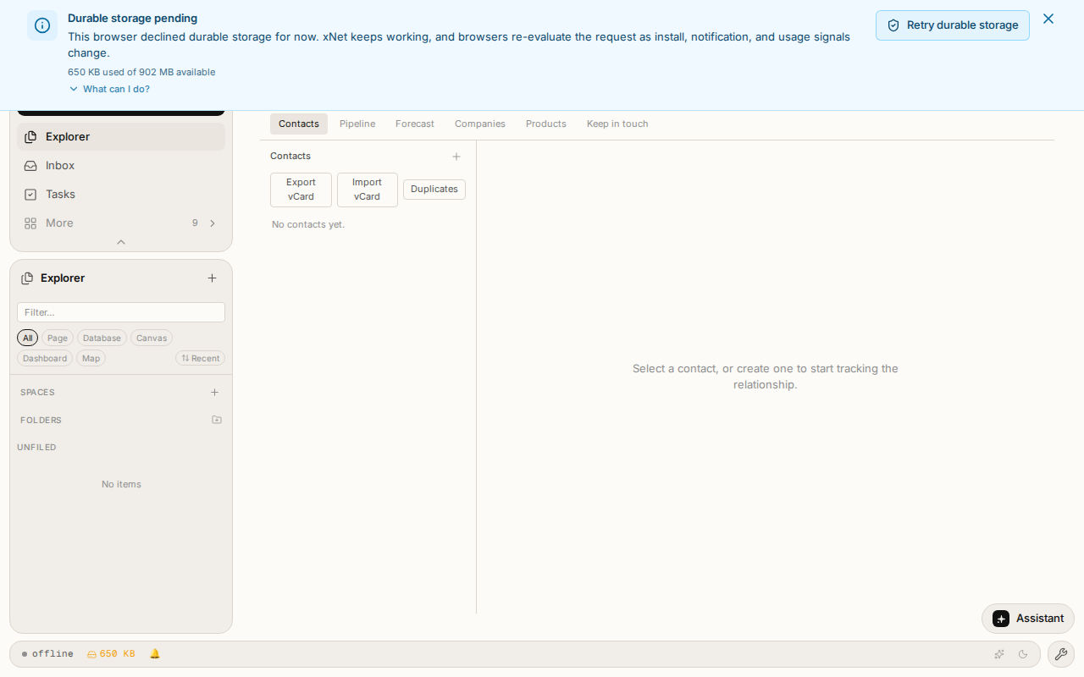The height and width of the screenshot is (677, 1084).
Task: Open notifications via the bell icon
Action: coord(155,654)
